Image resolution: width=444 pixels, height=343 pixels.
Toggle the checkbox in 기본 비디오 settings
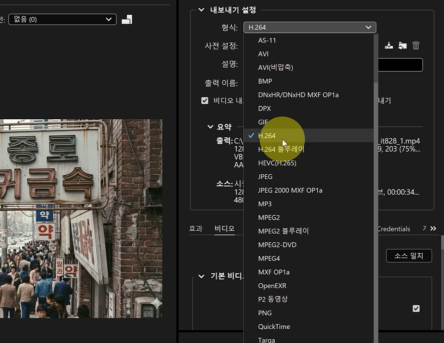416,308
